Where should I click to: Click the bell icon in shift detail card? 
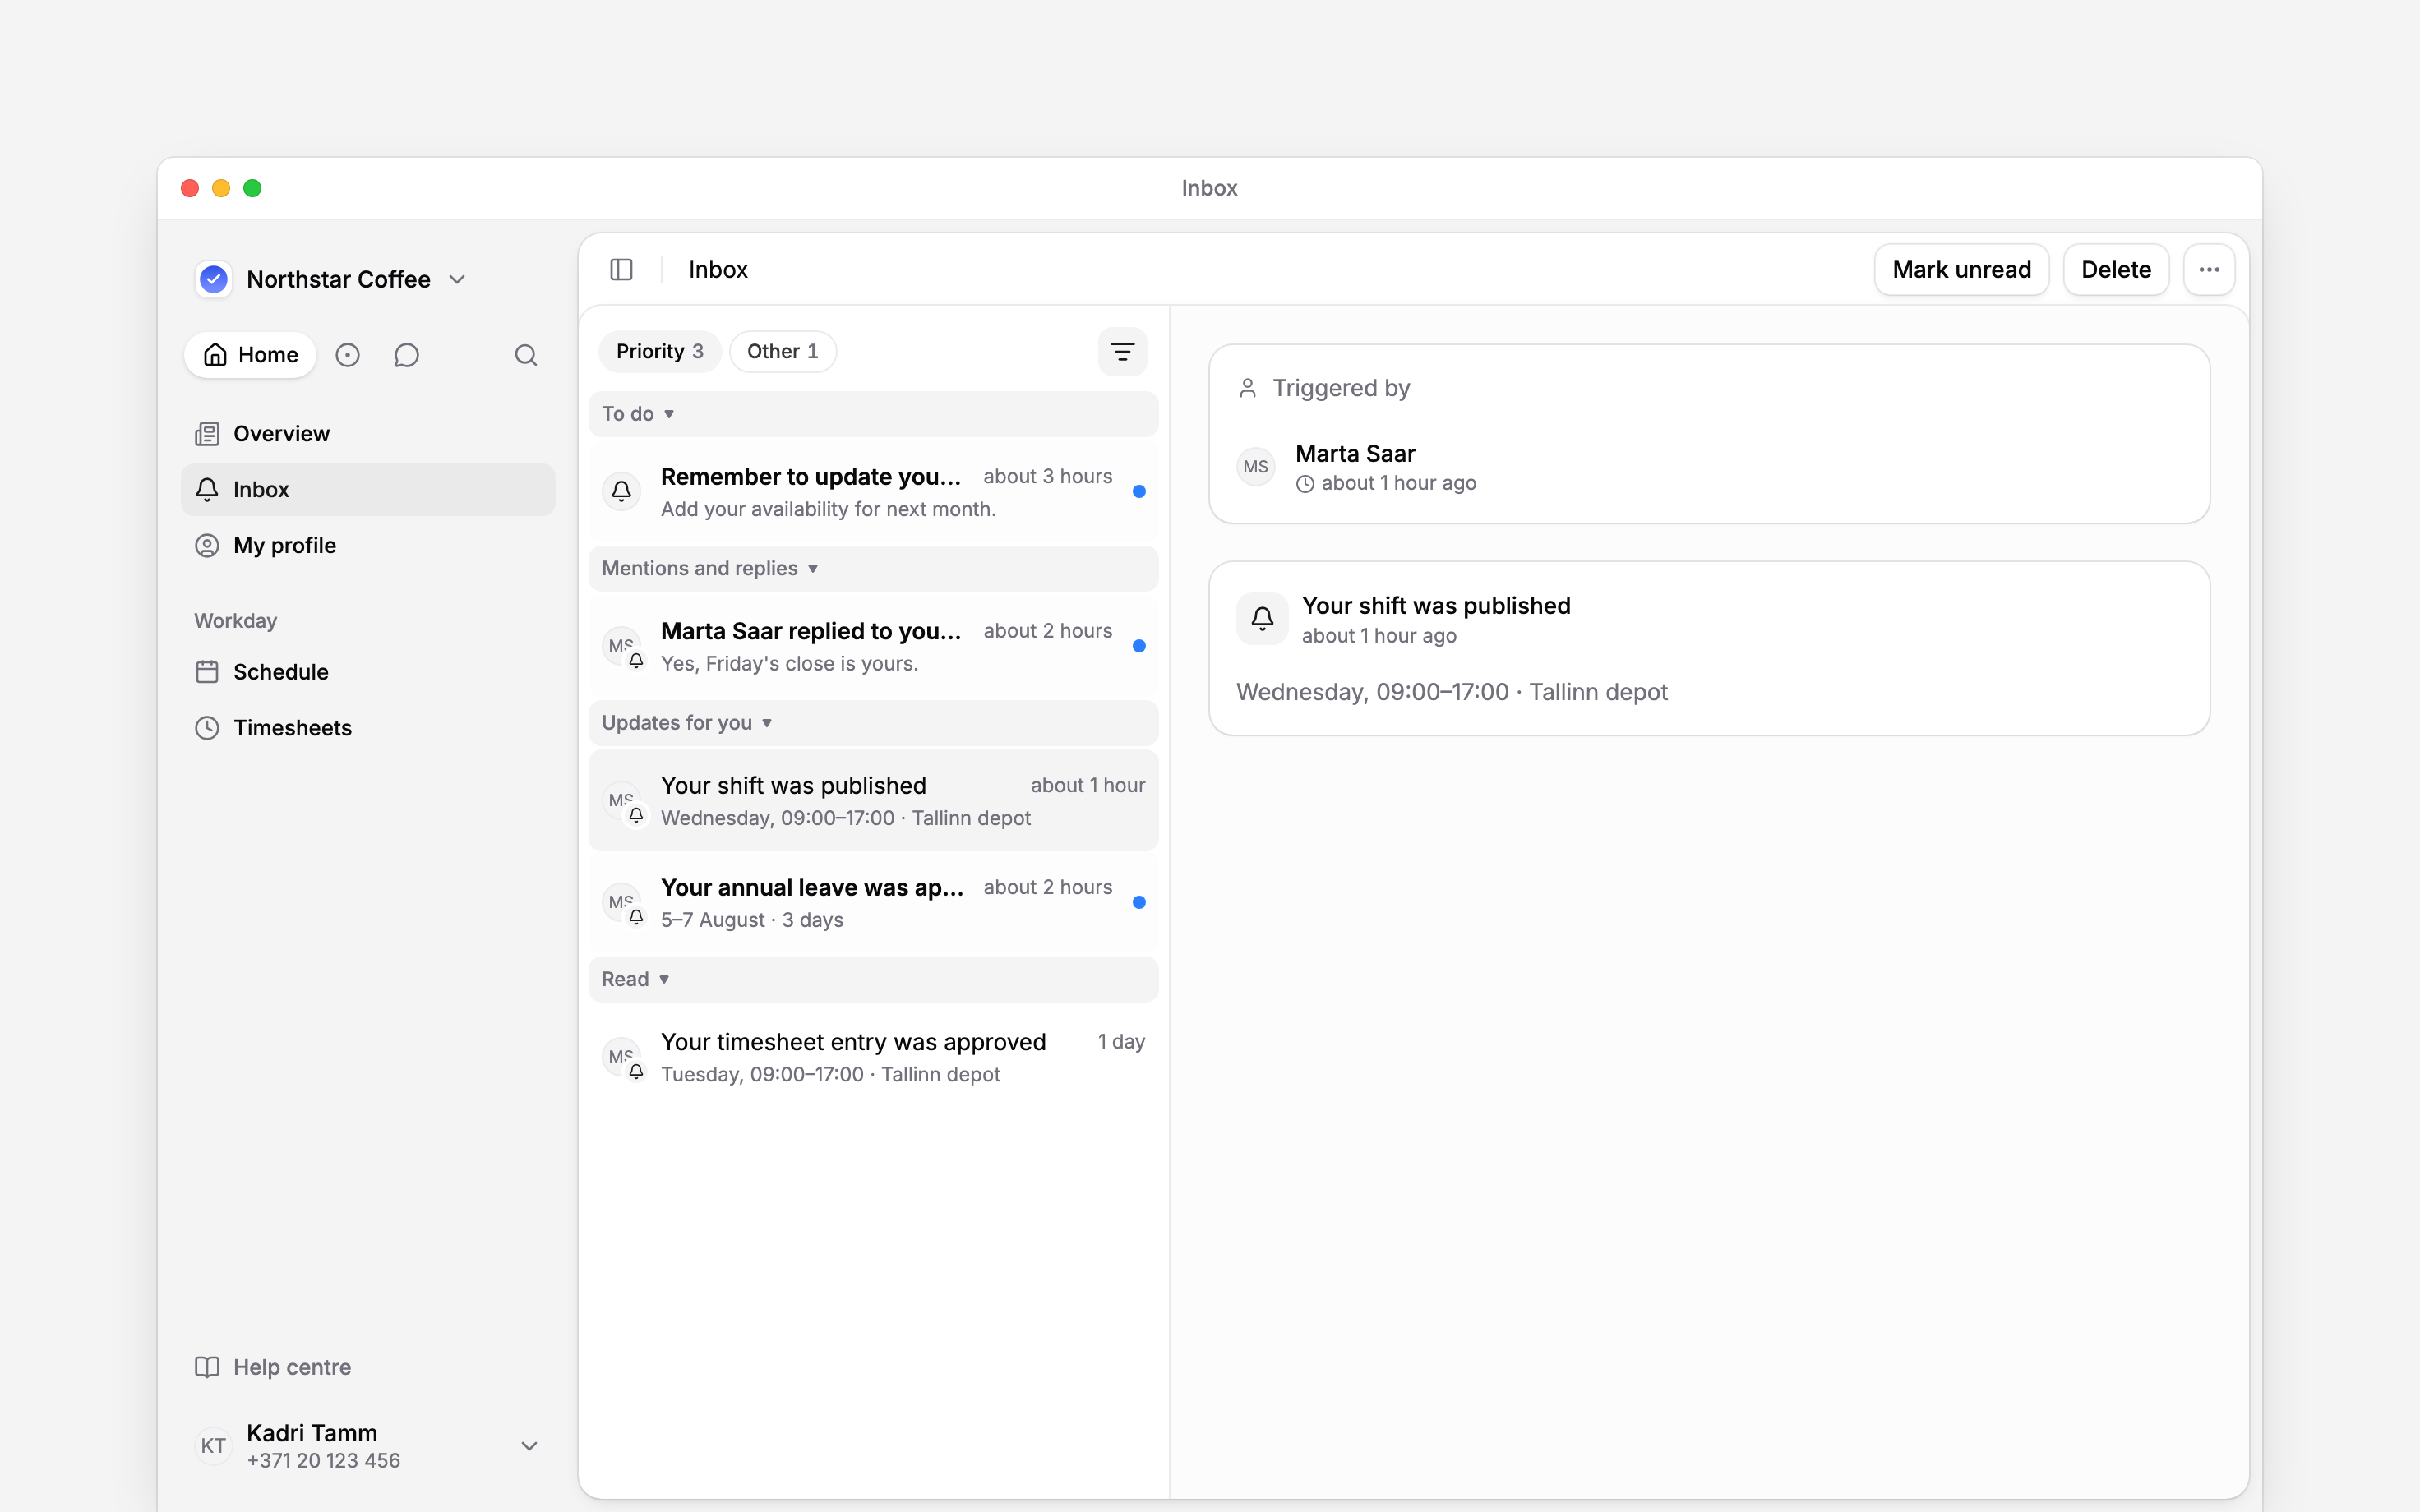[x=1262, y=619]
